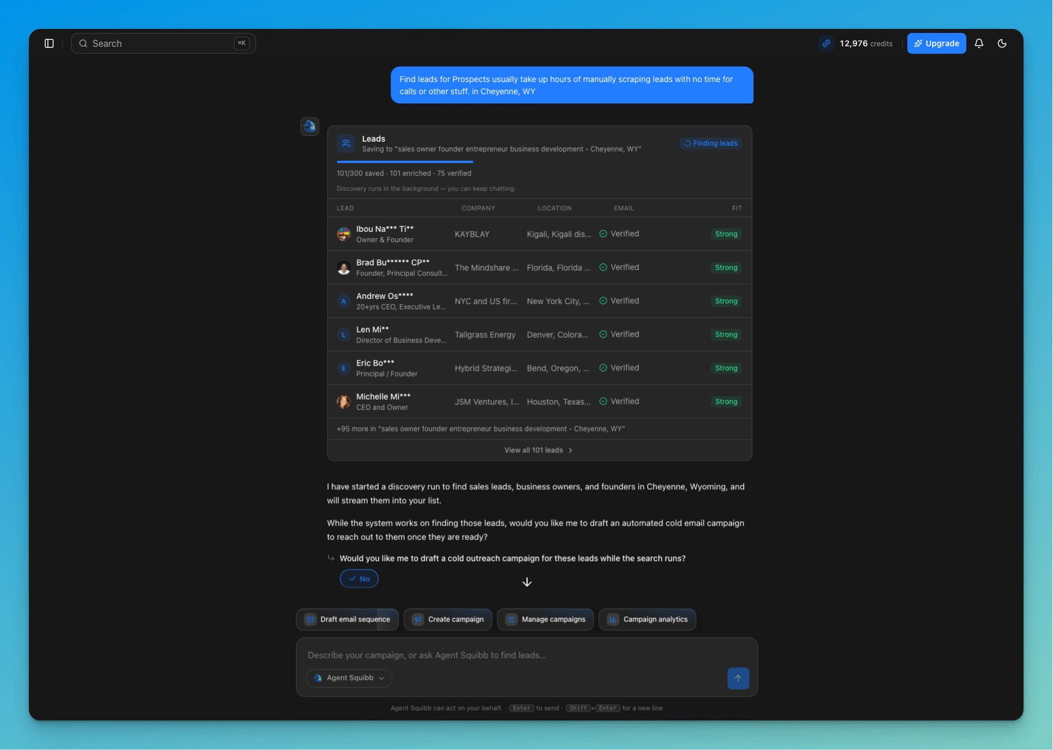Click the reply arrow icon before follow-up question
Image resolution: width=1053 pixels, height=750 pixels.
(x=331, y=558)
